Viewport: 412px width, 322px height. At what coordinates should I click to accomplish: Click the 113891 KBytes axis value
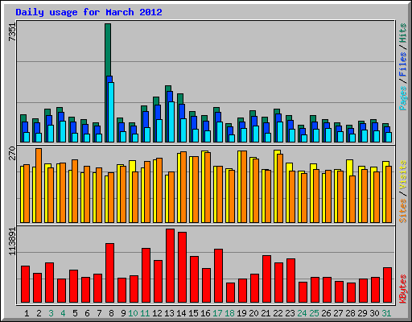click(12, 242)
